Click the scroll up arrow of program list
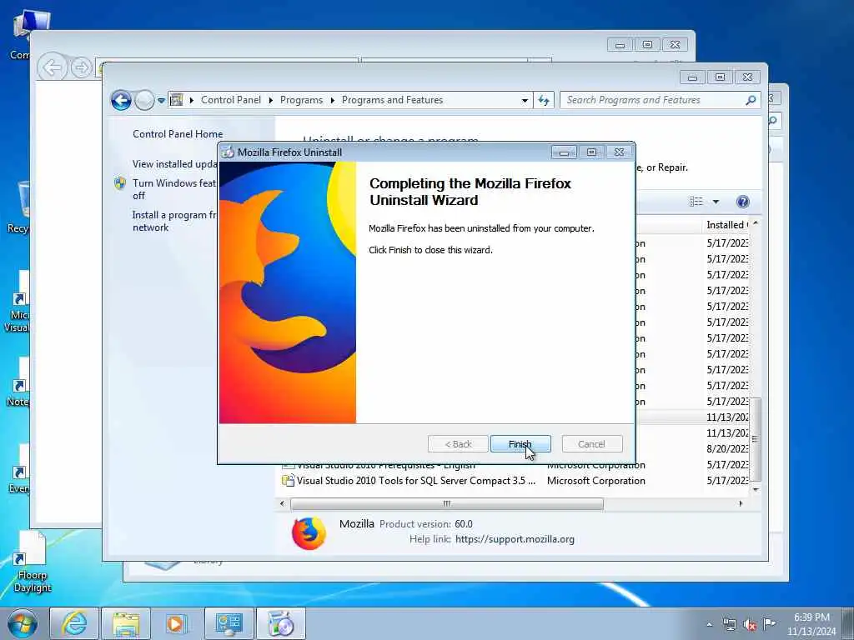Image resolution: width=854 pixels, height=640 pixels. [x=756, y=223]
